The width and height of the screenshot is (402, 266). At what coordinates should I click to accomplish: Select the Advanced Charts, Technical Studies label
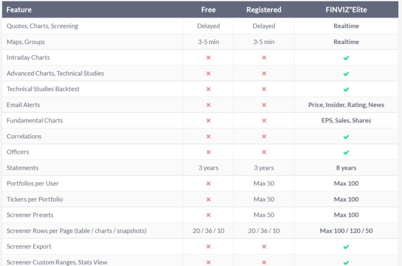[x=55, y=74]
